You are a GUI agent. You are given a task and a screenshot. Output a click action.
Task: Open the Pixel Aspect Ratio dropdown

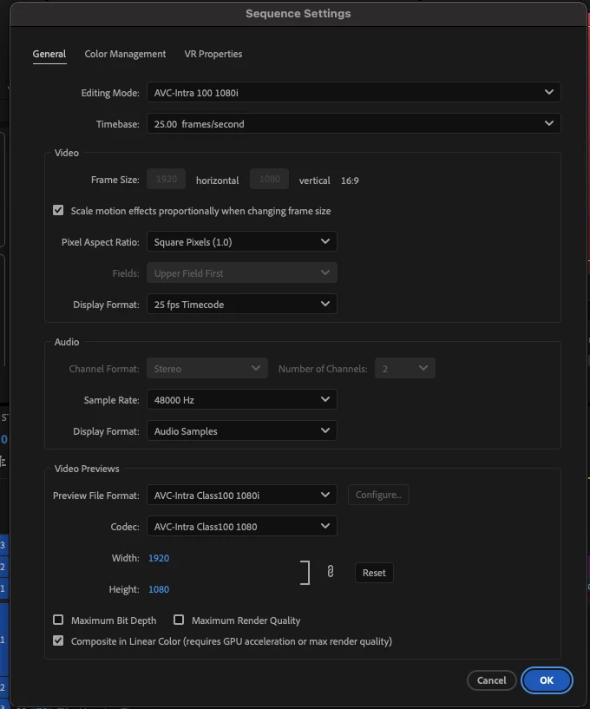tap(242, 241)
